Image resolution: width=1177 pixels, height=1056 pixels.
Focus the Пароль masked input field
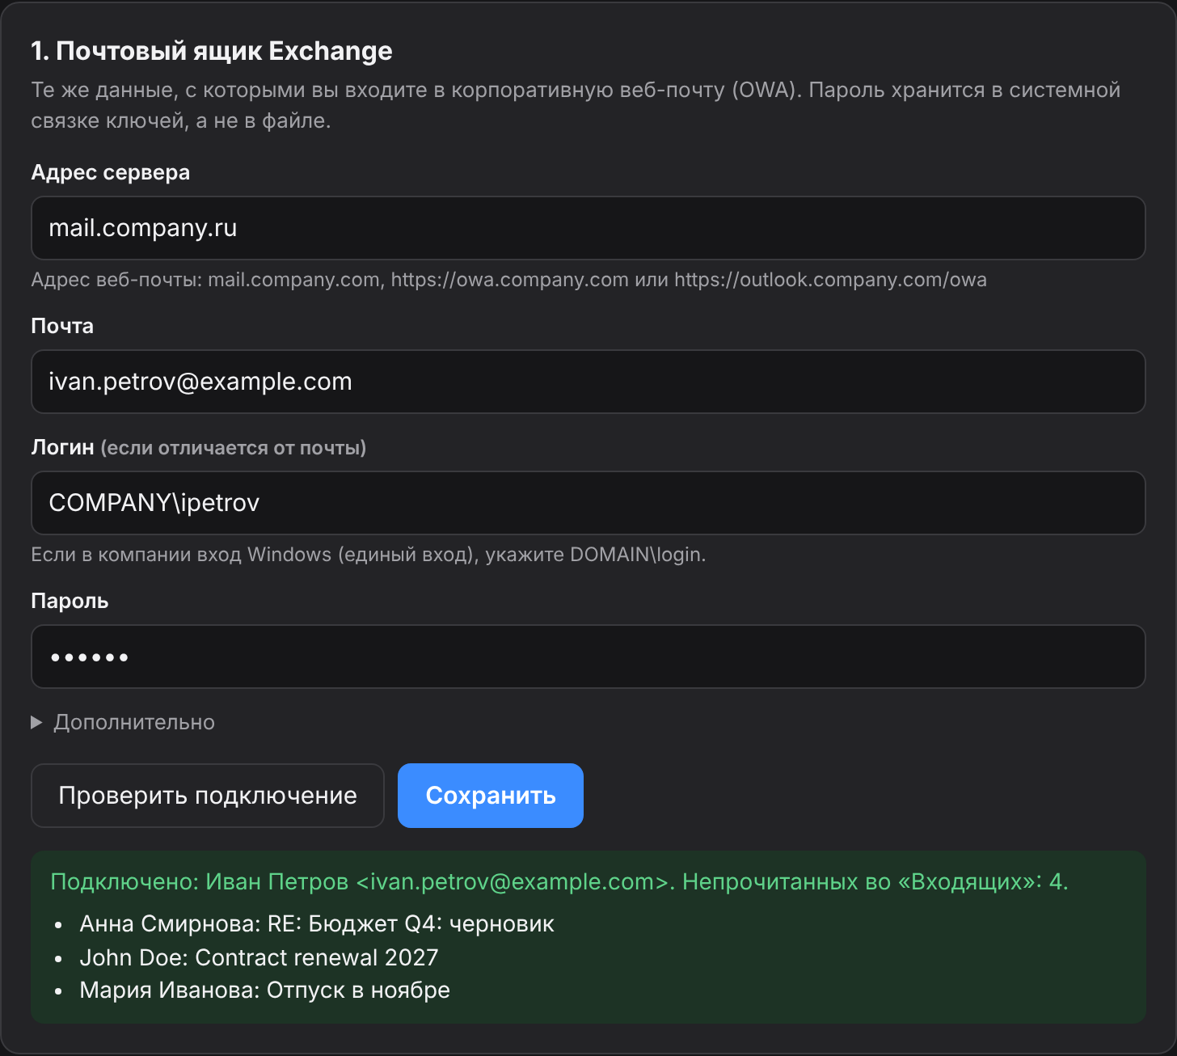click(x=588, y=657)
